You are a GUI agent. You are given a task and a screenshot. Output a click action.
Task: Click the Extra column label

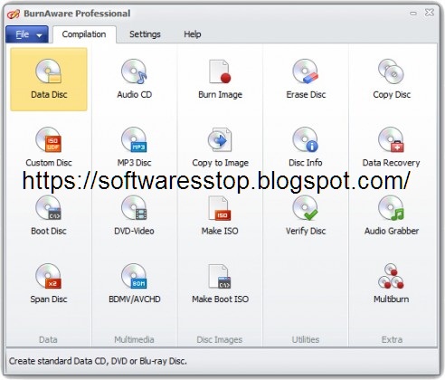392,340
